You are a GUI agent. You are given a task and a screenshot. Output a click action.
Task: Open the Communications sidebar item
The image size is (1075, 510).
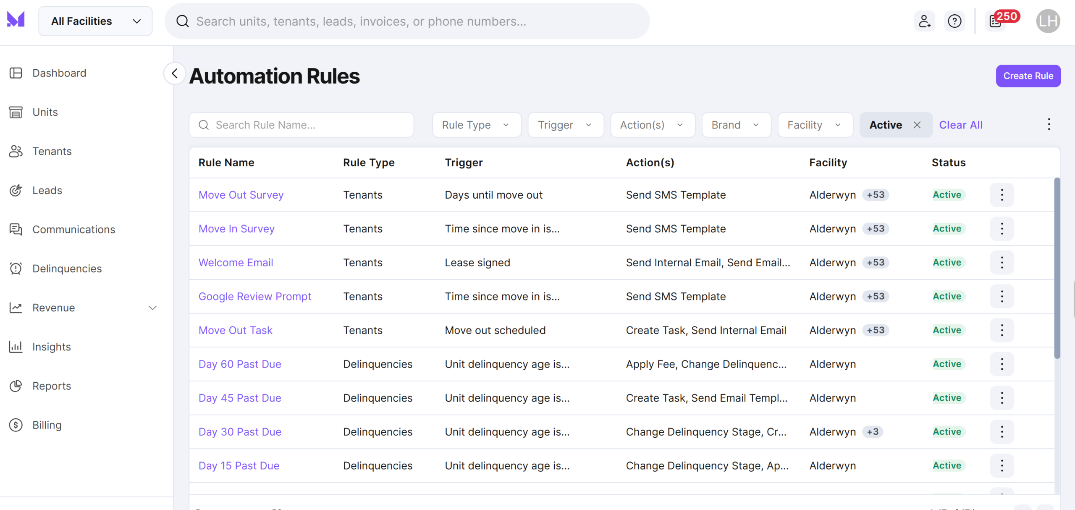coord(74,229)
